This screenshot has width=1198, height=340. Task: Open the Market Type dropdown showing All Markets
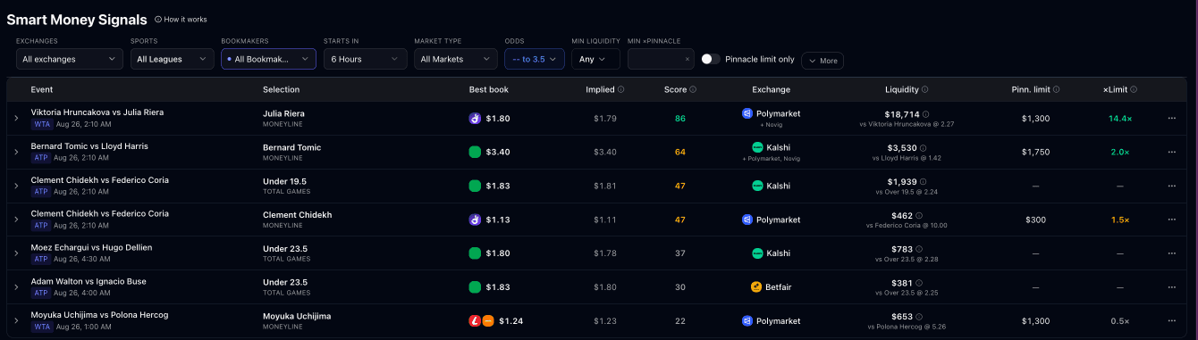[x=456, y=59]
